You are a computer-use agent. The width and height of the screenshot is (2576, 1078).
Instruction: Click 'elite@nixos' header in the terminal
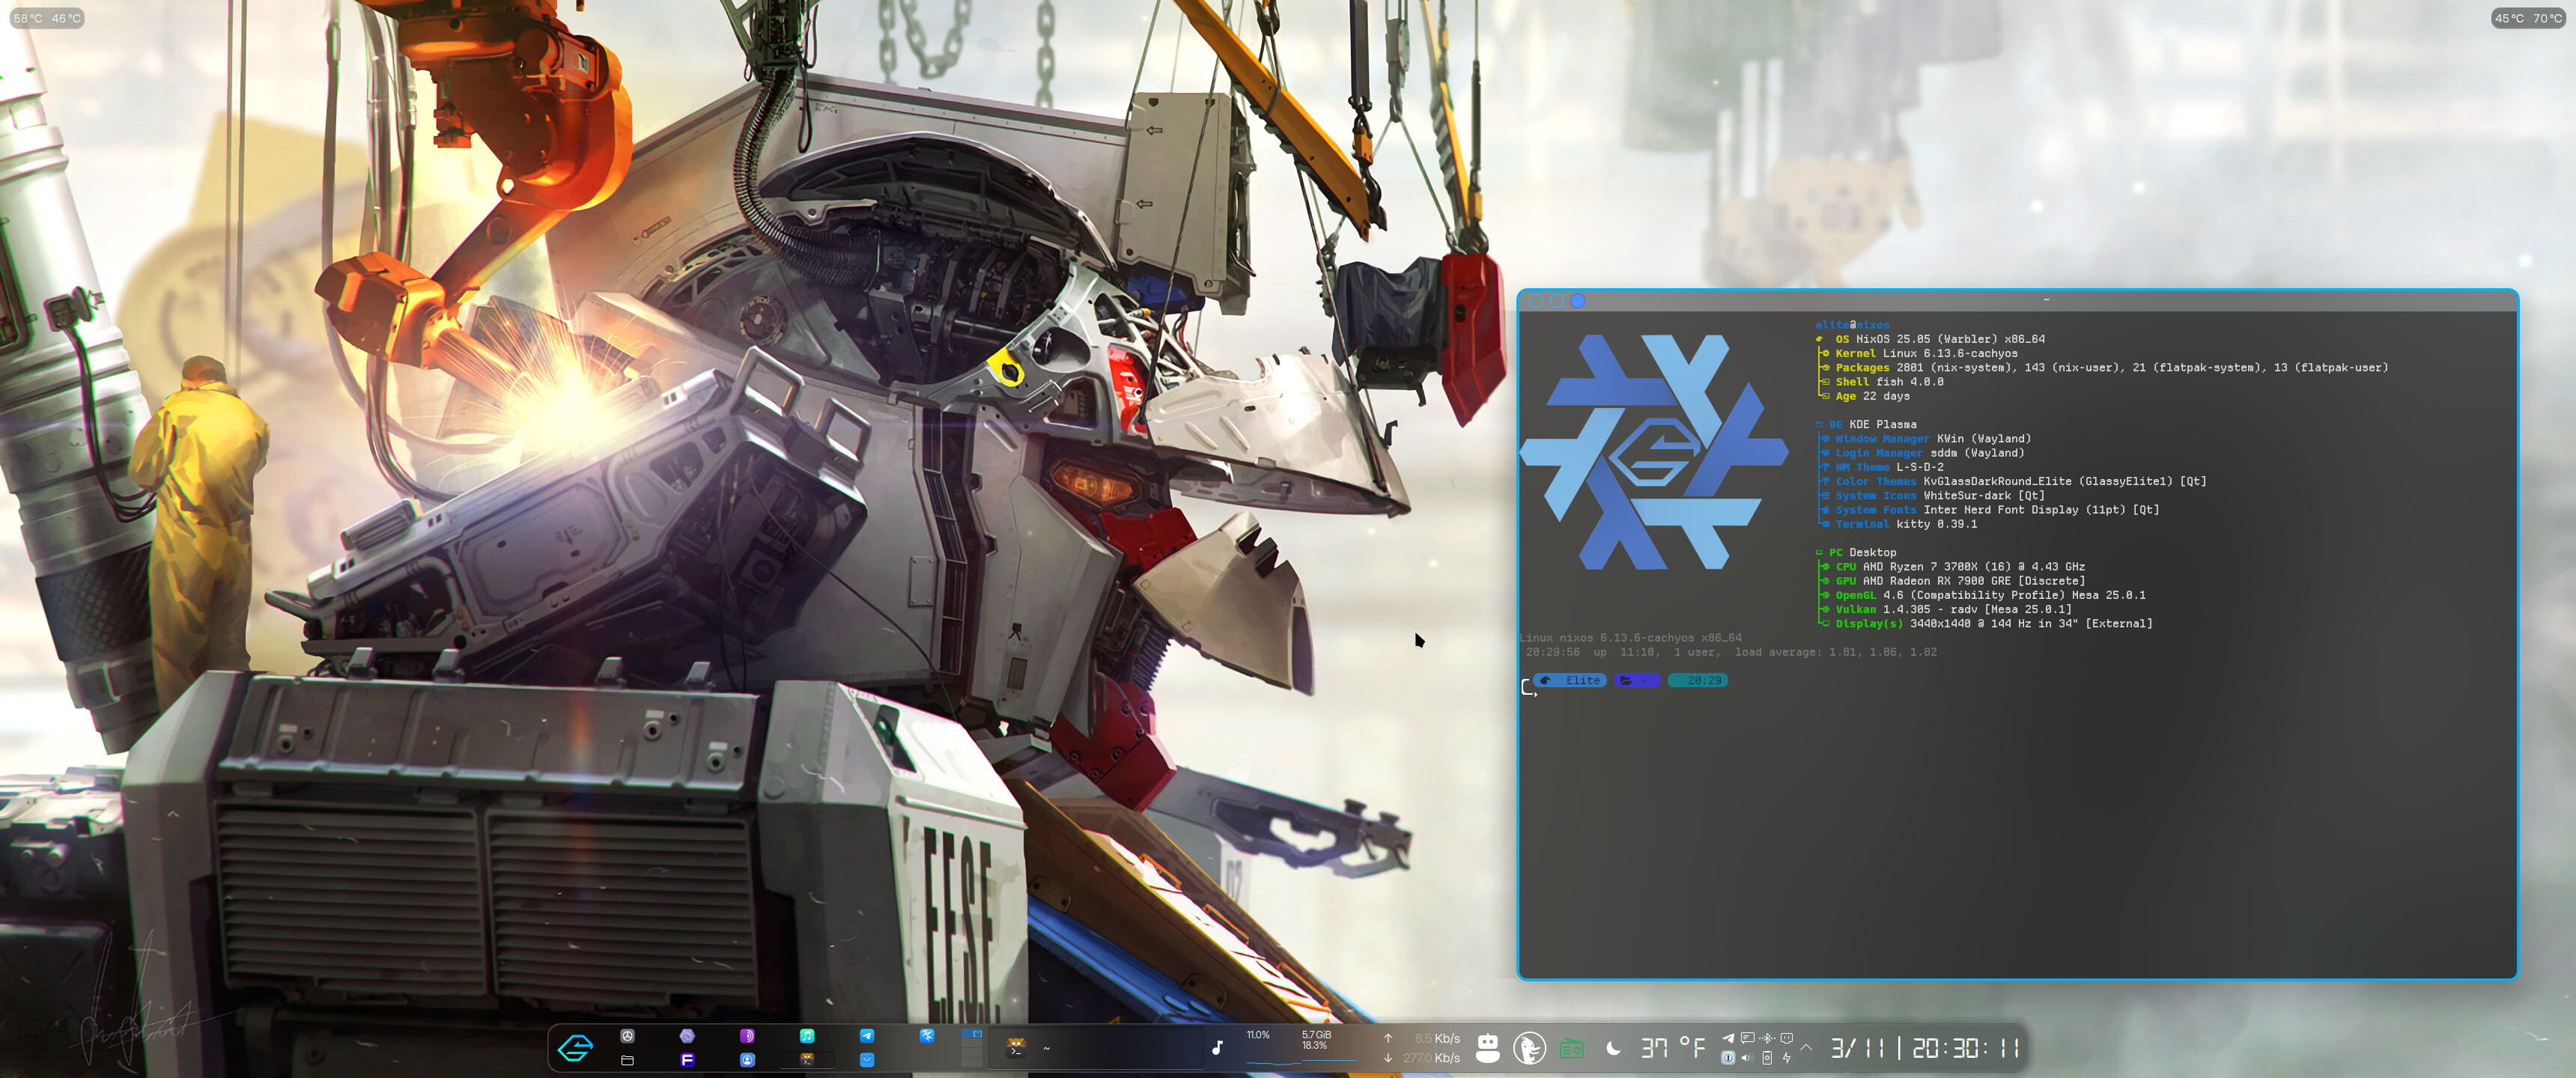pos(1852,325)
